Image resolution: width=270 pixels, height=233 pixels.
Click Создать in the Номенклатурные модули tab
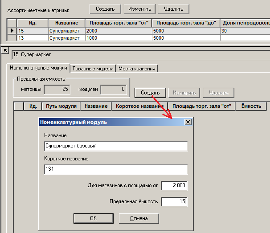[x=150, y=93]
